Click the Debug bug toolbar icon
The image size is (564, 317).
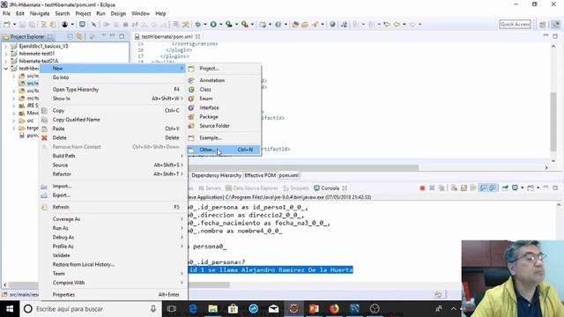click(x=197, y=25)
